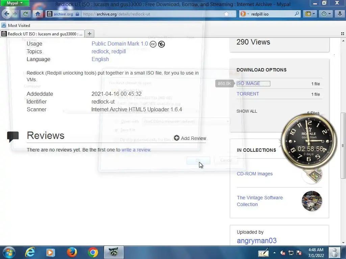This screenshot has width=346, height=259.
Task: Follow the write a review link
Action: (x=136, y=150)
